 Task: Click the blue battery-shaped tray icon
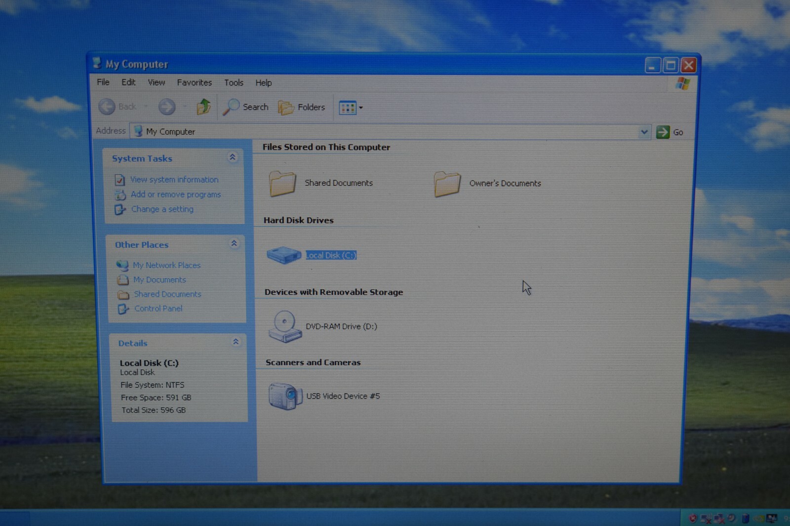746,518
